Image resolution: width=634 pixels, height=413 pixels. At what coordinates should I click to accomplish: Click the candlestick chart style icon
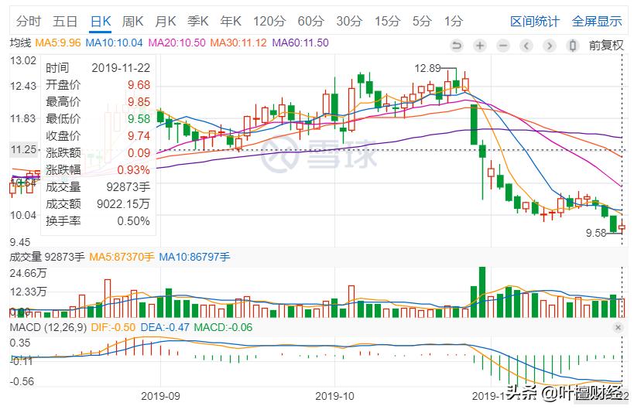tap(574, 46)
